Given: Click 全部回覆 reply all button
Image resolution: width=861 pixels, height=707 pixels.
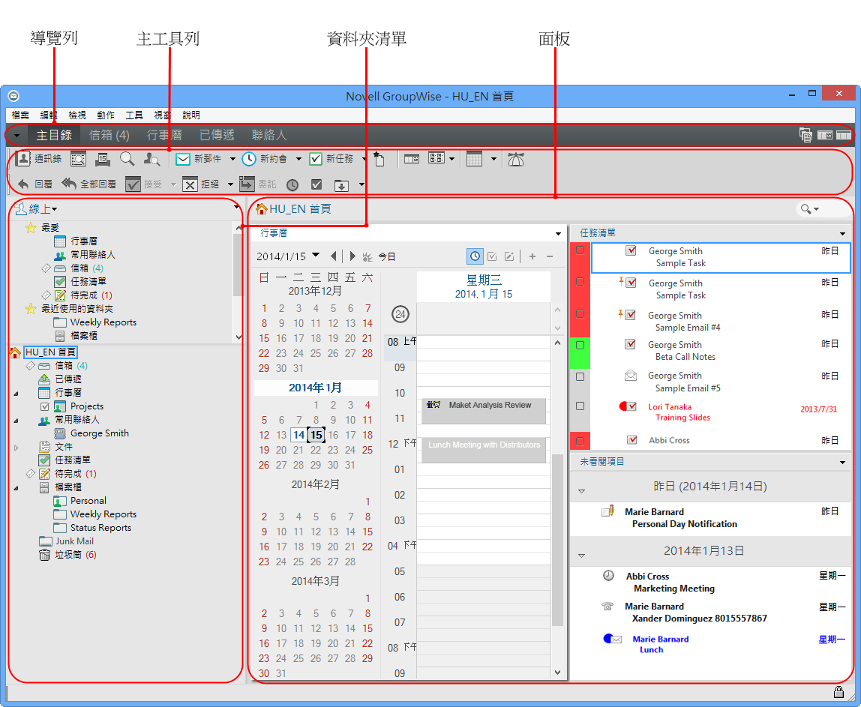Looking at the screenshot, I should tap(88, 184).
